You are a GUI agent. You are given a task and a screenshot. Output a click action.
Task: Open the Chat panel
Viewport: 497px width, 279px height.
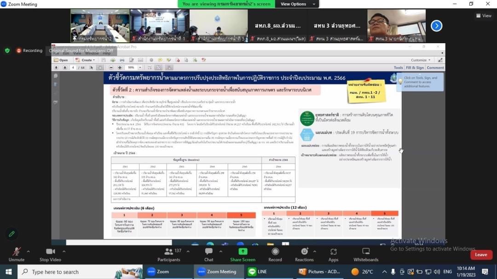point(208,254)
